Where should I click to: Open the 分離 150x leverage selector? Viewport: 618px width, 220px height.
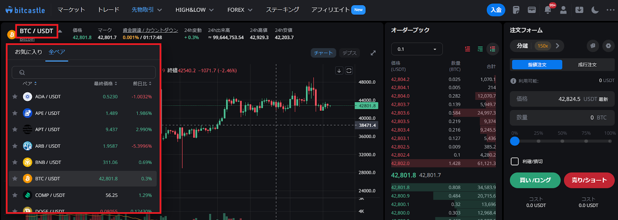(x=537, y=46)
